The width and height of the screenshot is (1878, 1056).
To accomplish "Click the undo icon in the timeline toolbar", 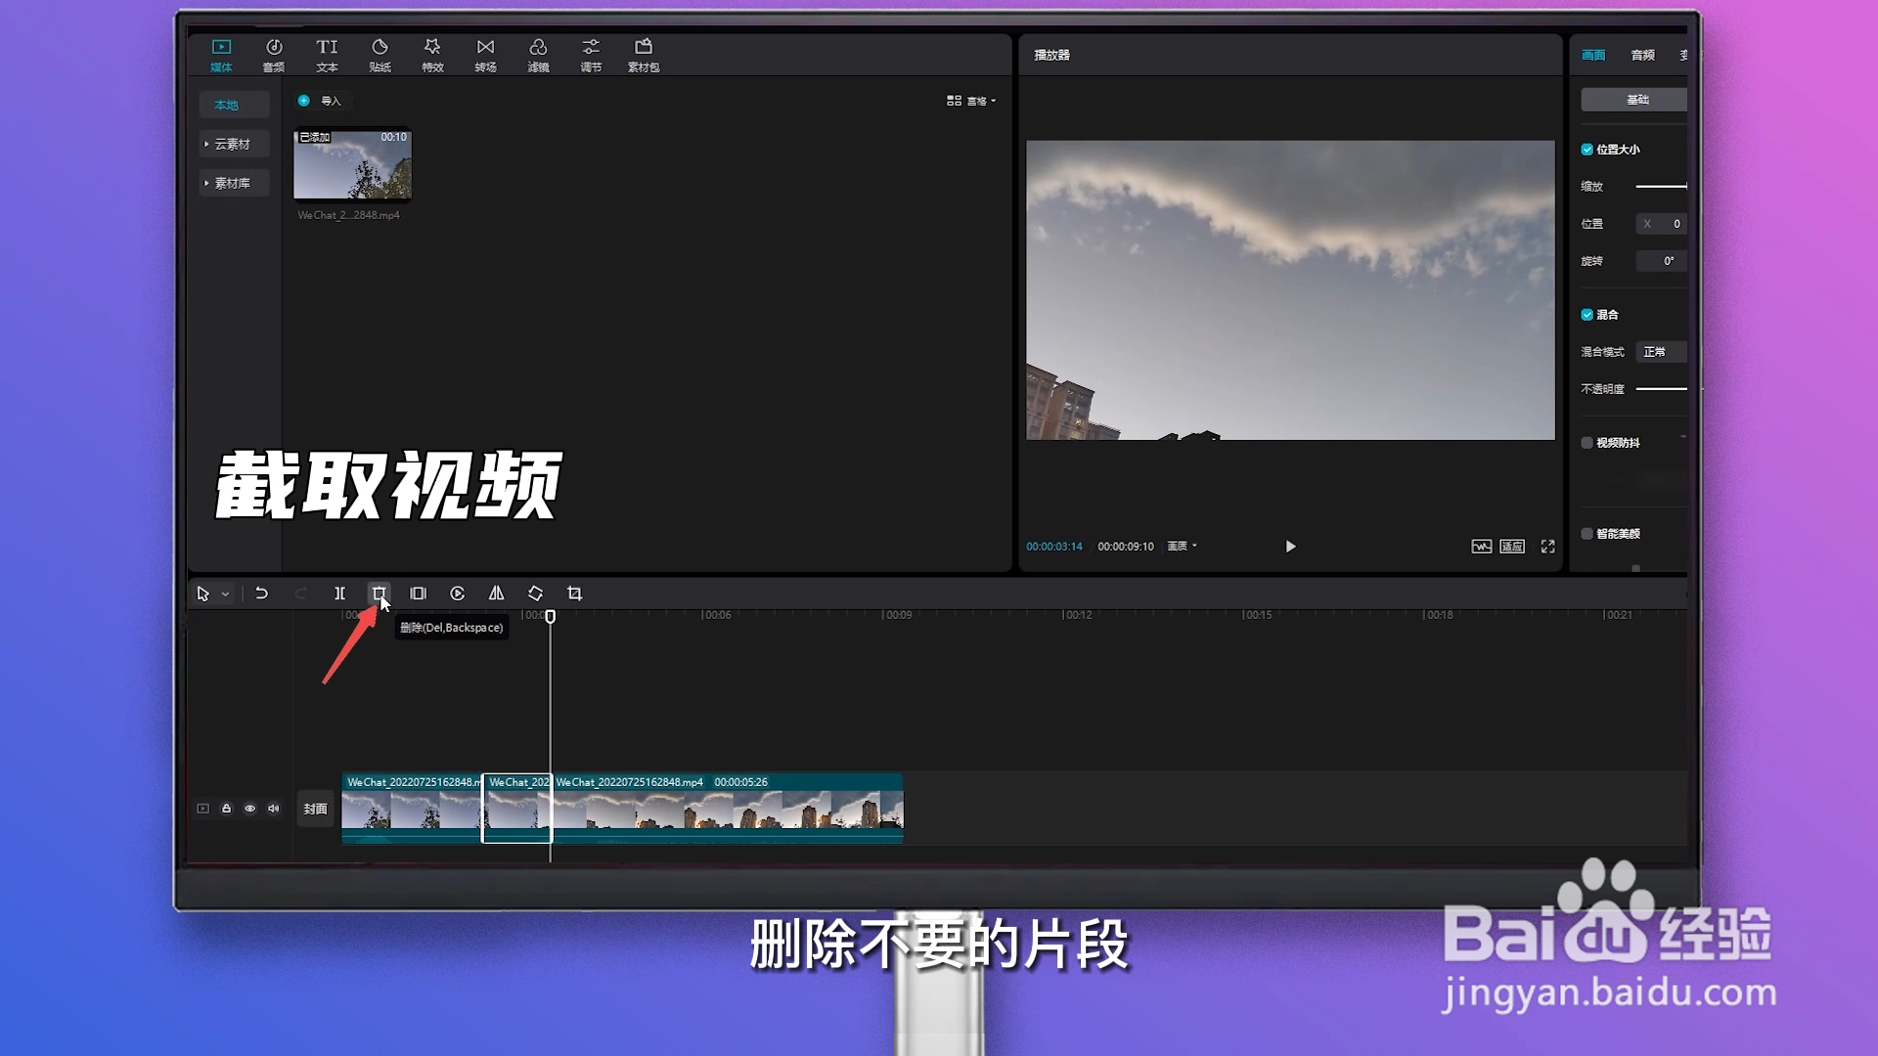I will coord(261,593).
